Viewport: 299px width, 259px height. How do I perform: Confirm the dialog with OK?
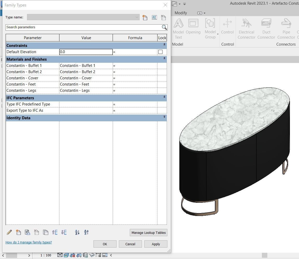click(x=105, y=244)
